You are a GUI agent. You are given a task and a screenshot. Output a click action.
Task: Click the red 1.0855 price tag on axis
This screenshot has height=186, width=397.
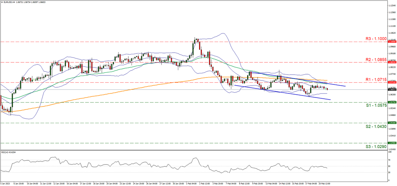point(391,62)
